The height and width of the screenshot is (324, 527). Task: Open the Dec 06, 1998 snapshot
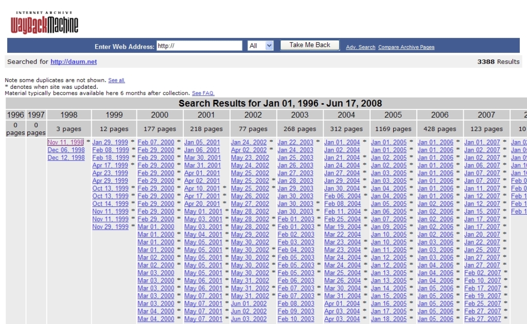click(x=66, y=150)
